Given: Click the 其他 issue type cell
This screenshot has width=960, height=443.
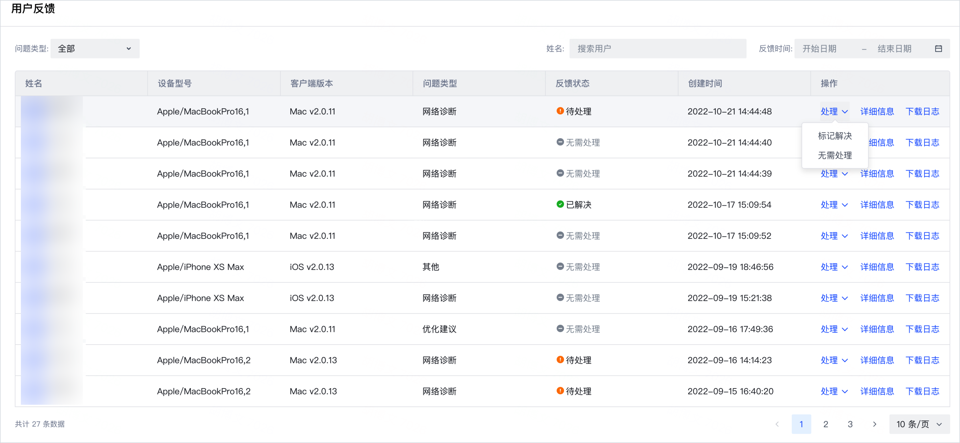Looking at the screenshot, I should click(x=431, y=267).
